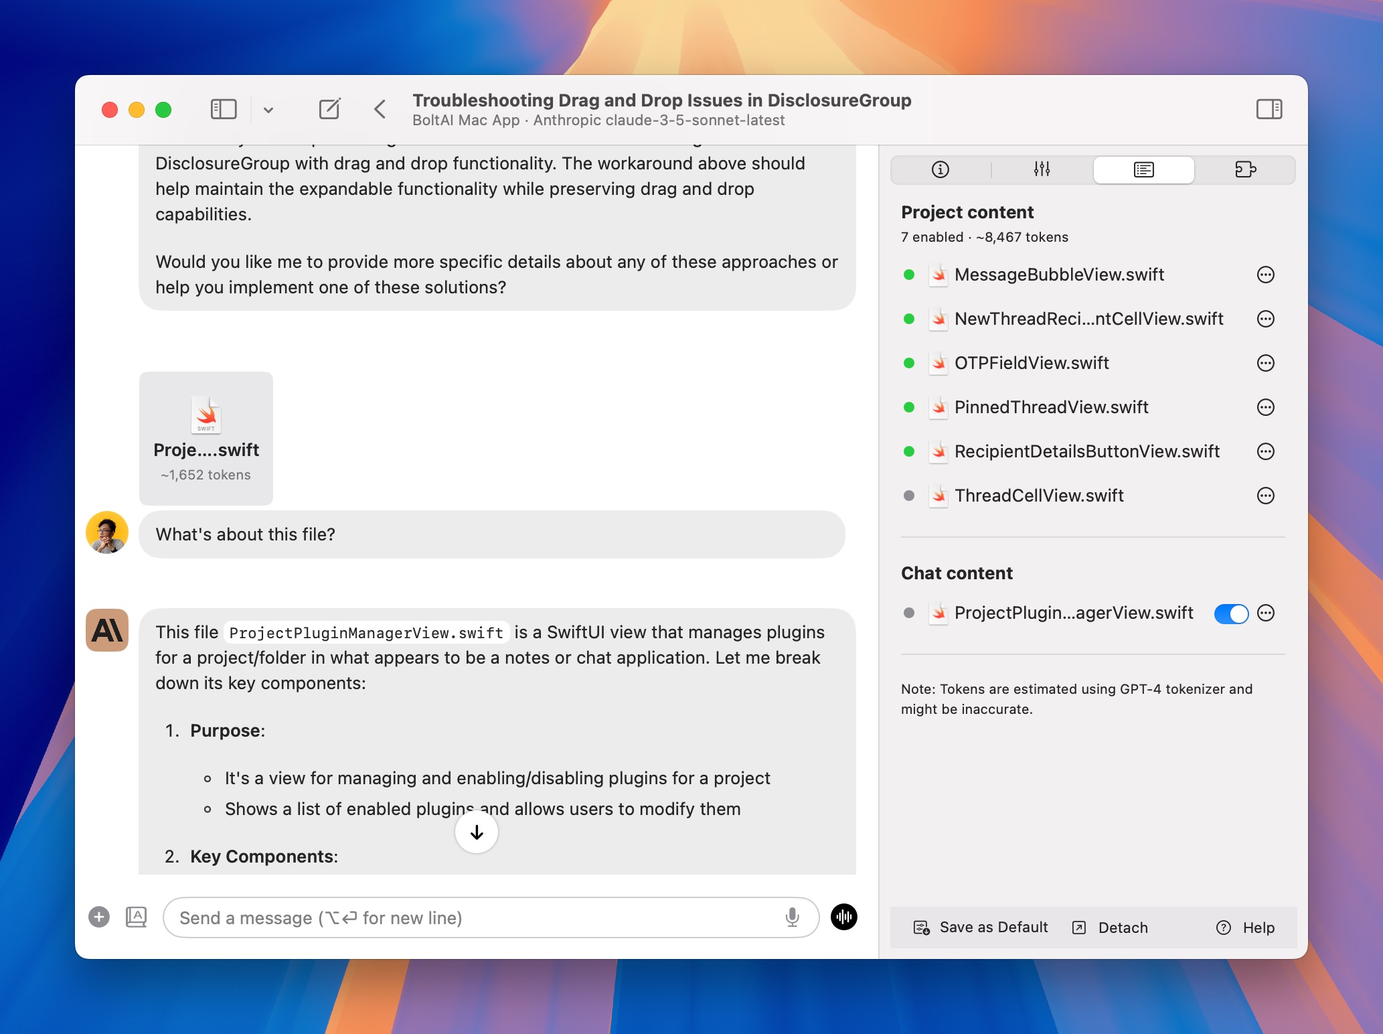Go back using the chevron arrow

pos(380,109)
